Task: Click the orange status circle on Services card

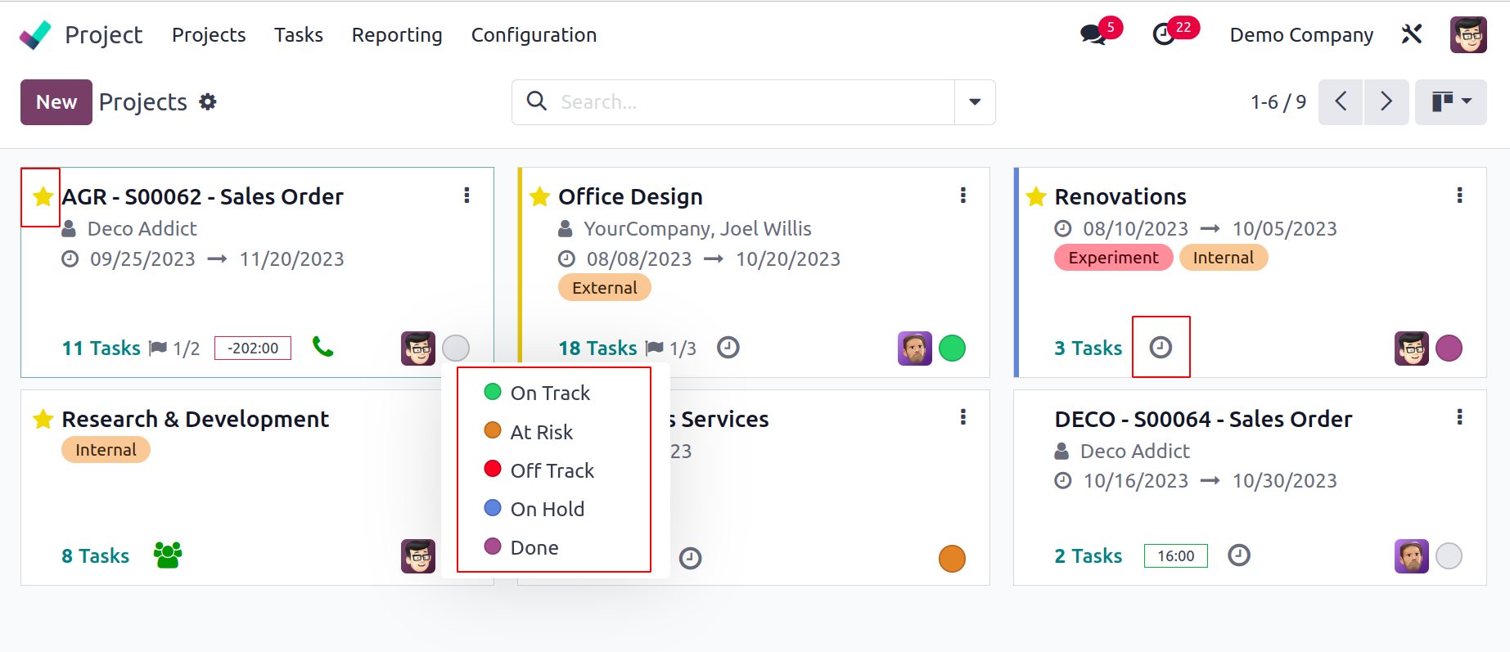Action: [952, 559]
